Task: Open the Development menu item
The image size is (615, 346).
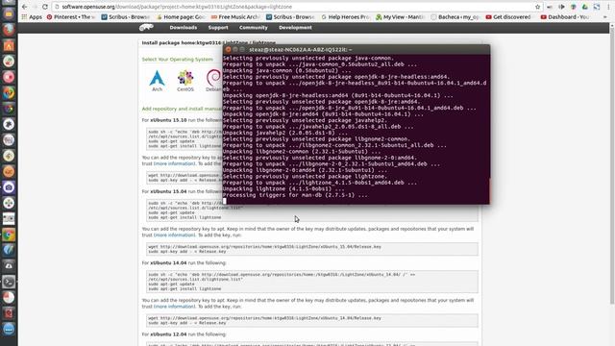Action: click(x=295, y=28)
